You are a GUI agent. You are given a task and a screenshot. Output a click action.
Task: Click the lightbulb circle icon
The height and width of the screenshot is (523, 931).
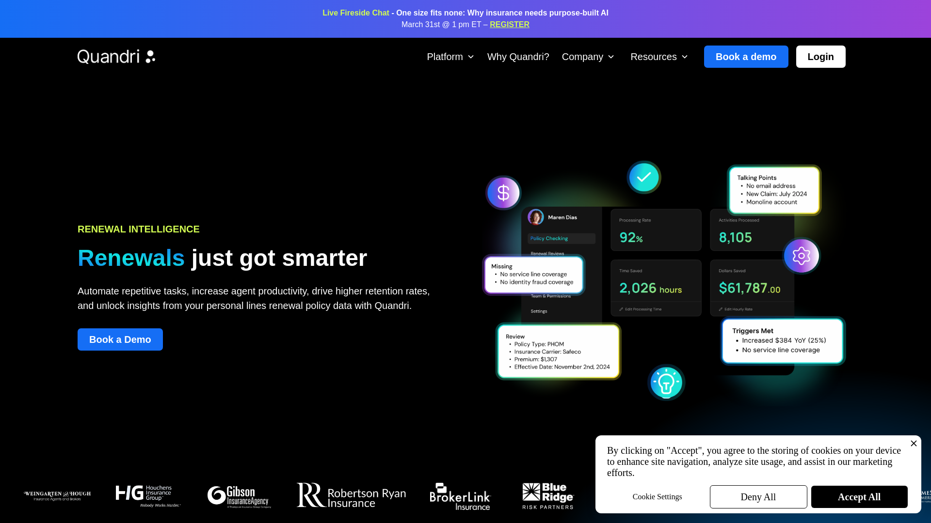(x=666, y=383)
